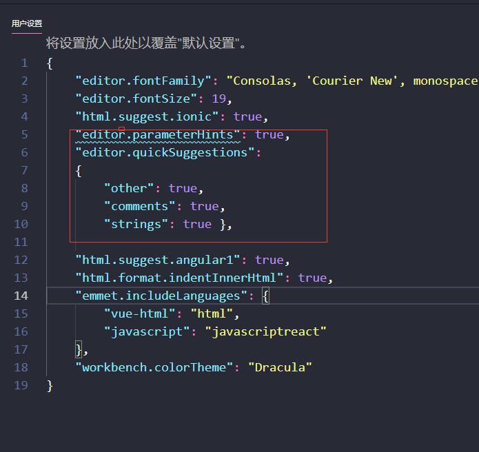Select the 用户设置 tab
The width and height of the screenshot is (479, 452).
point(27,23)
